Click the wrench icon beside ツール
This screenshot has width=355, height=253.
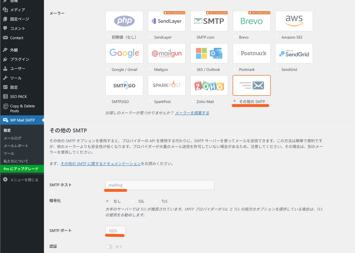[x=5, y=78]
